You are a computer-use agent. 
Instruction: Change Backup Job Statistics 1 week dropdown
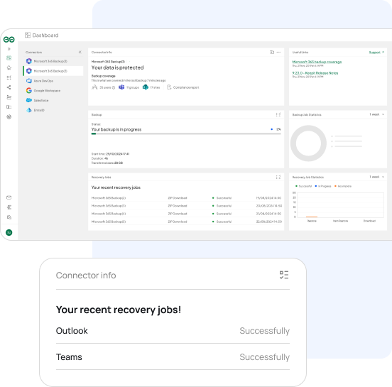(x=376, y=114)
